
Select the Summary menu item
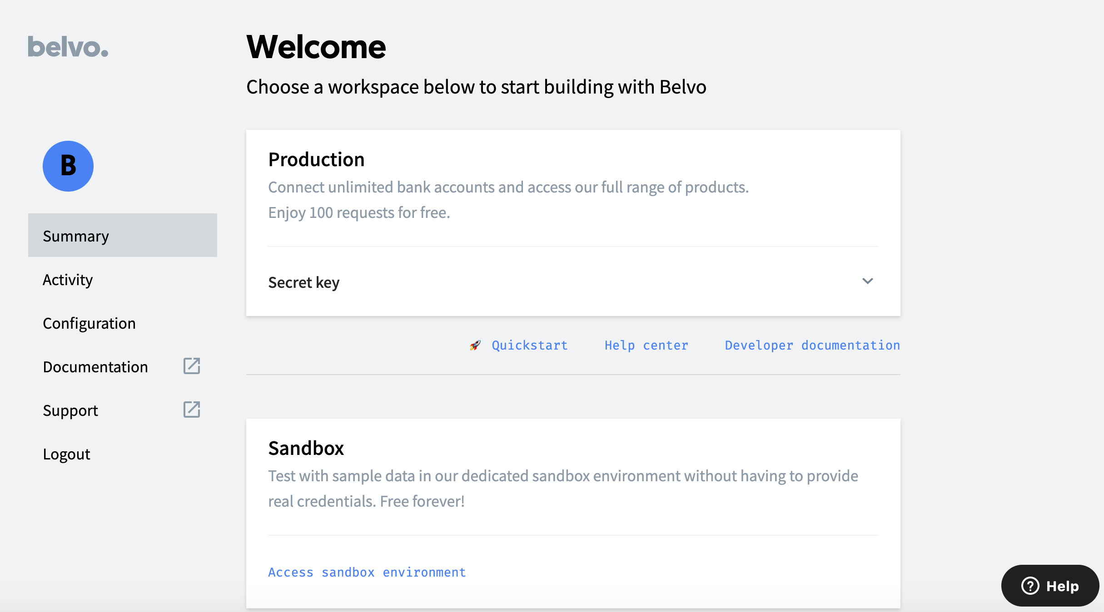tap(122, 236)
